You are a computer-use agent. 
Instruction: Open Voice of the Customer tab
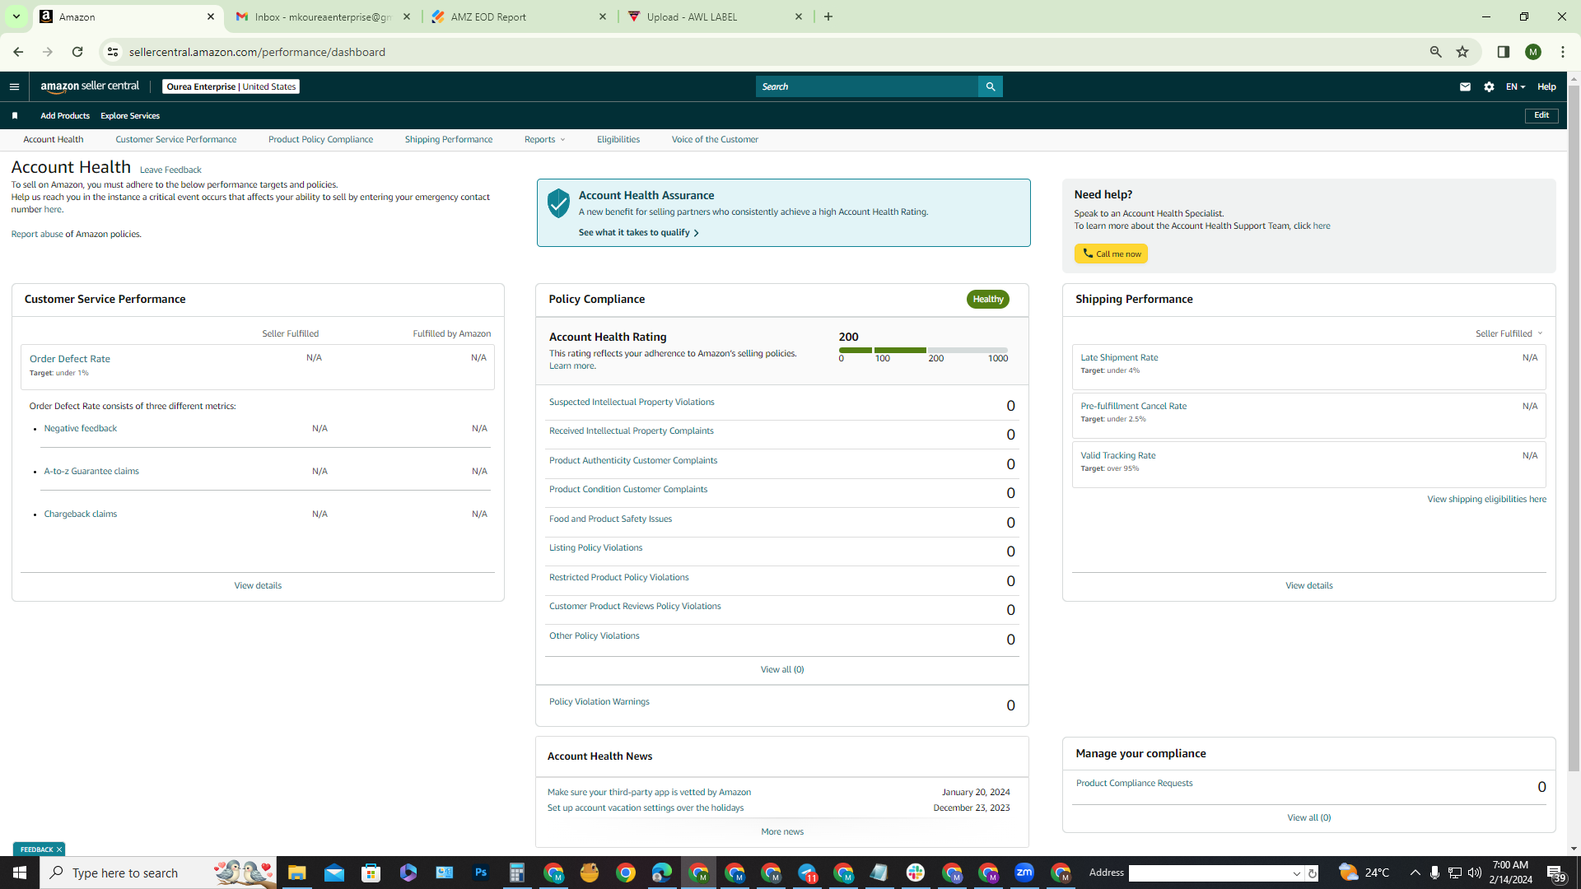(x=715, y=140)
